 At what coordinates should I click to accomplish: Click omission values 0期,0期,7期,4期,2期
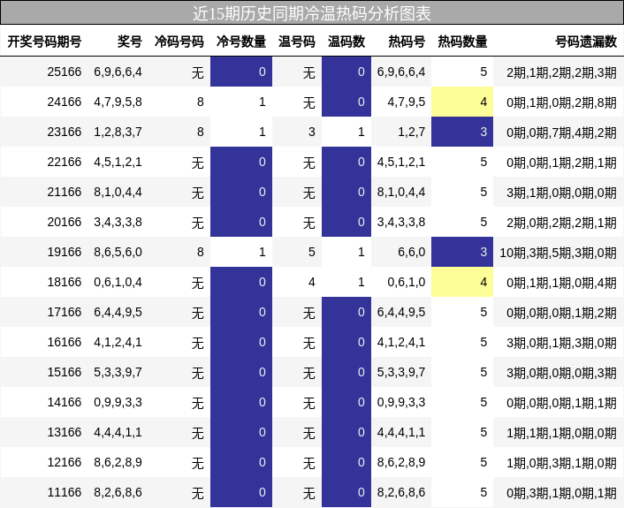coord(561,132)
